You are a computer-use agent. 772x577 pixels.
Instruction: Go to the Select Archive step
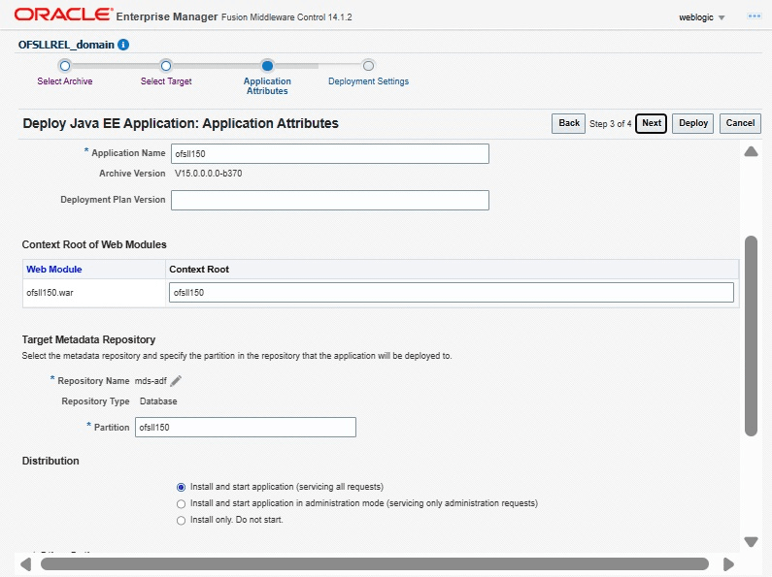(x=64, y=81)
